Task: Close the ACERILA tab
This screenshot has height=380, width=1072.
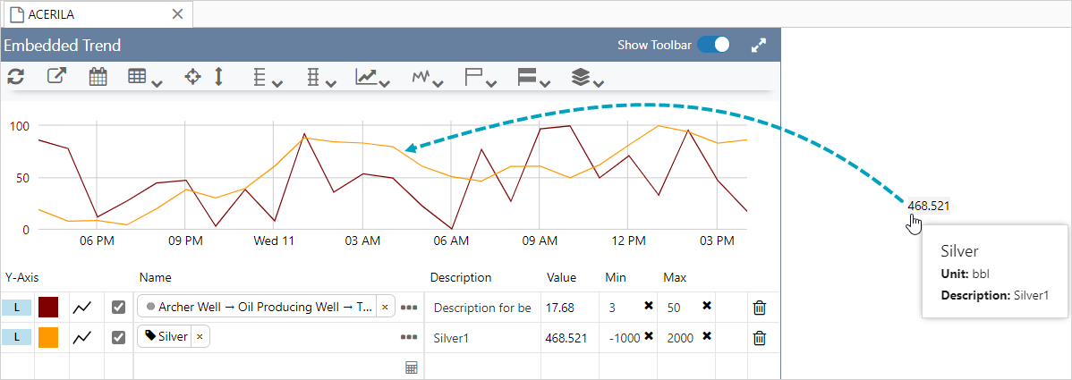Action: tap(177, 13)
